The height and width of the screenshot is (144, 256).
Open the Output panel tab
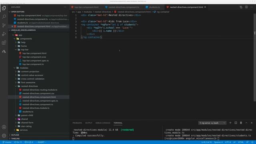(x=89, y=123)
